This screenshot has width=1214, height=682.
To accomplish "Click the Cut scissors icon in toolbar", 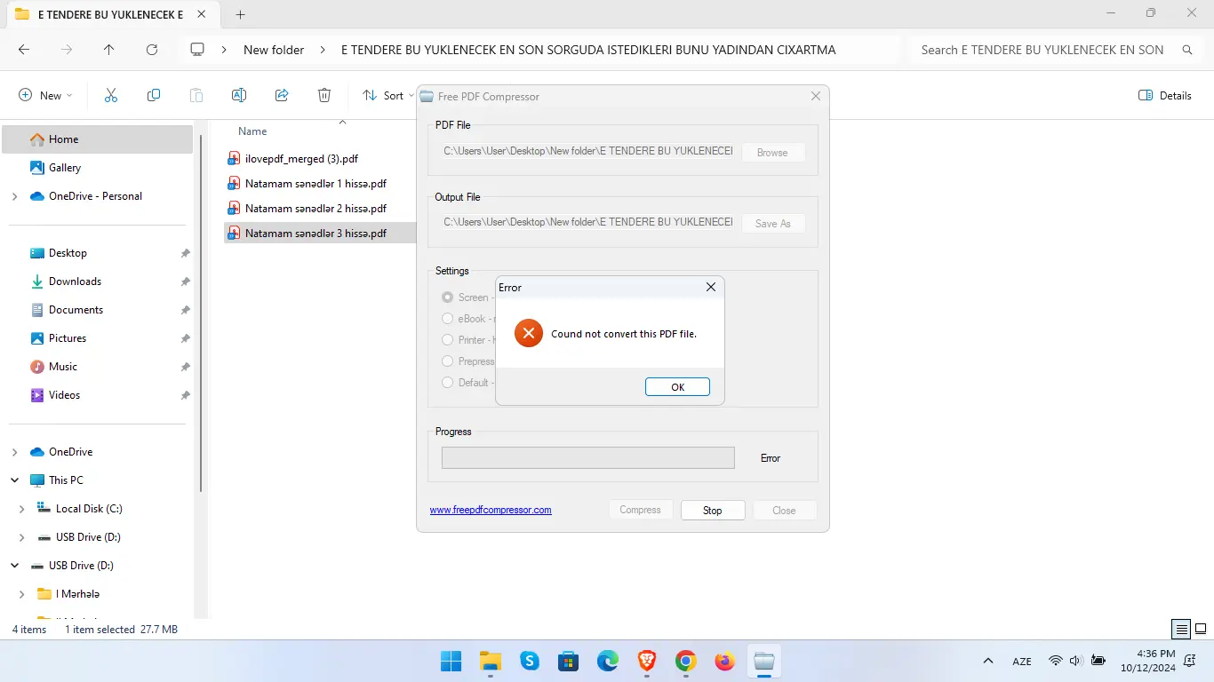I will [x=111, y=95].
